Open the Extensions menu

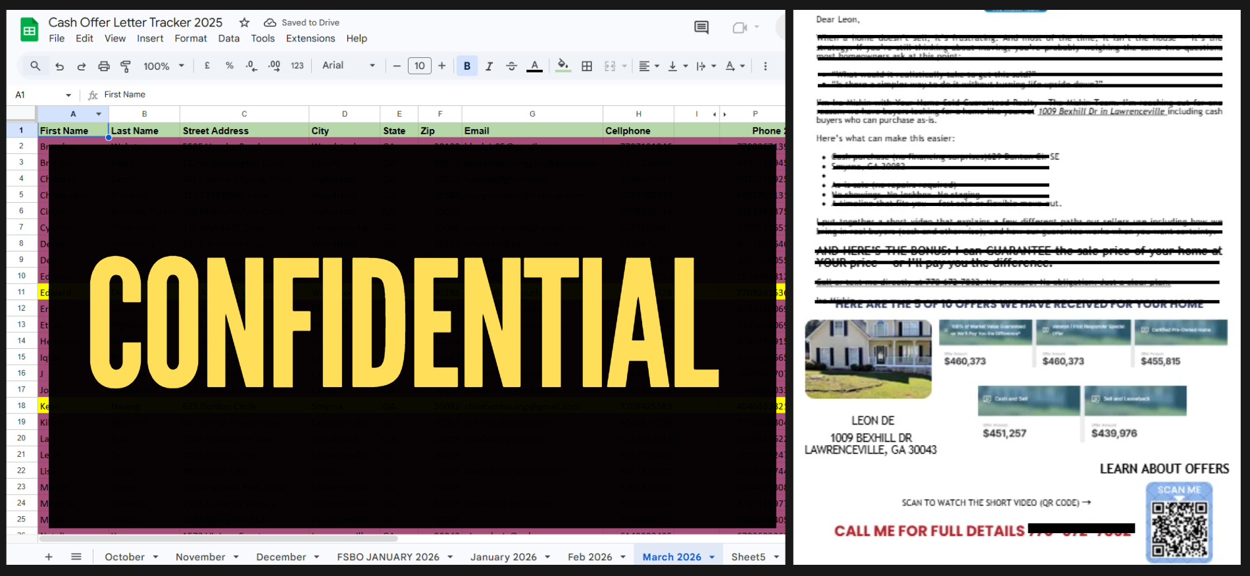(311, 38)
